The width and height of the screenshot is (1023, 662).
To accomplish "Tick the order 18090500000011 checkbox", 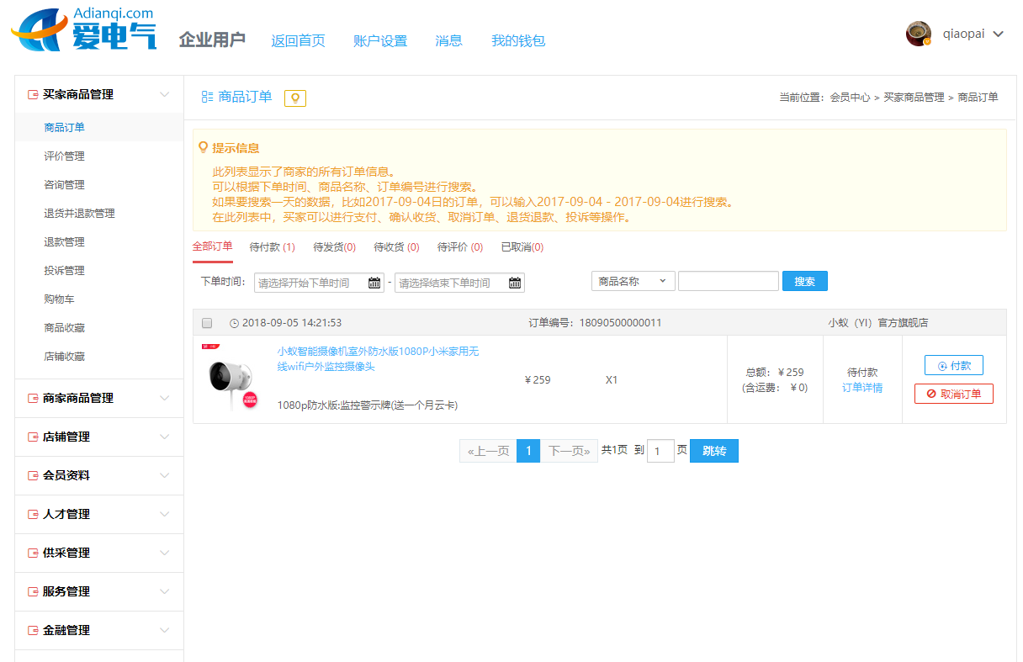I will point(207,323).
